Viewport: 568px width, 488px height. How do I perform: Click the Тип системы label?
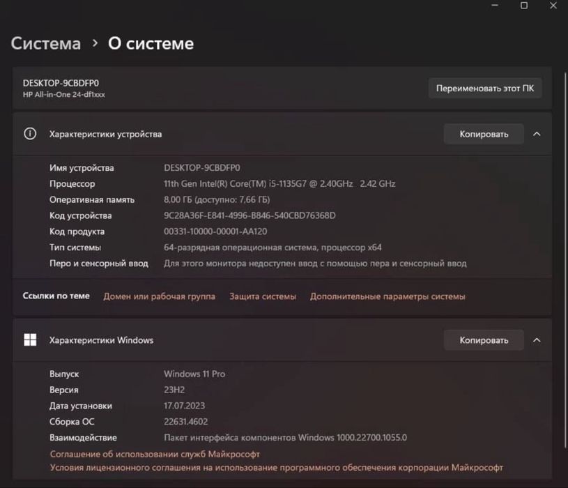(x=75, y=247)
